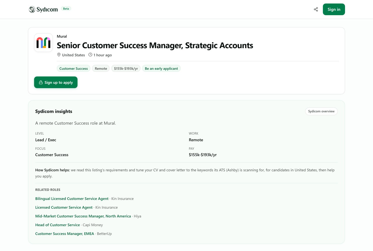Select the Remote tag chip
Image resolution: width=373 pixels, height=251 pixels.
pos(101,68)
